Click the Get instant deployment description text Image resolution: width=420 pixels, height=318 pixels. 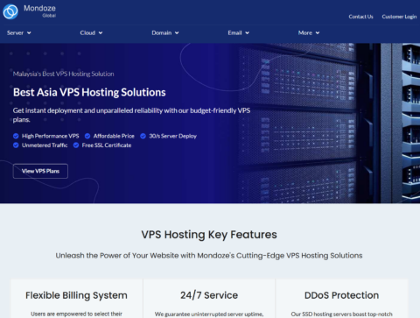pyautogui.click(x=131, y=115)
